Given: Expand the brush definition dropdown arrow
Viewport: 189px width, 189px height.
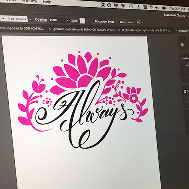Looking at the screenshot, I should [30, 19].
